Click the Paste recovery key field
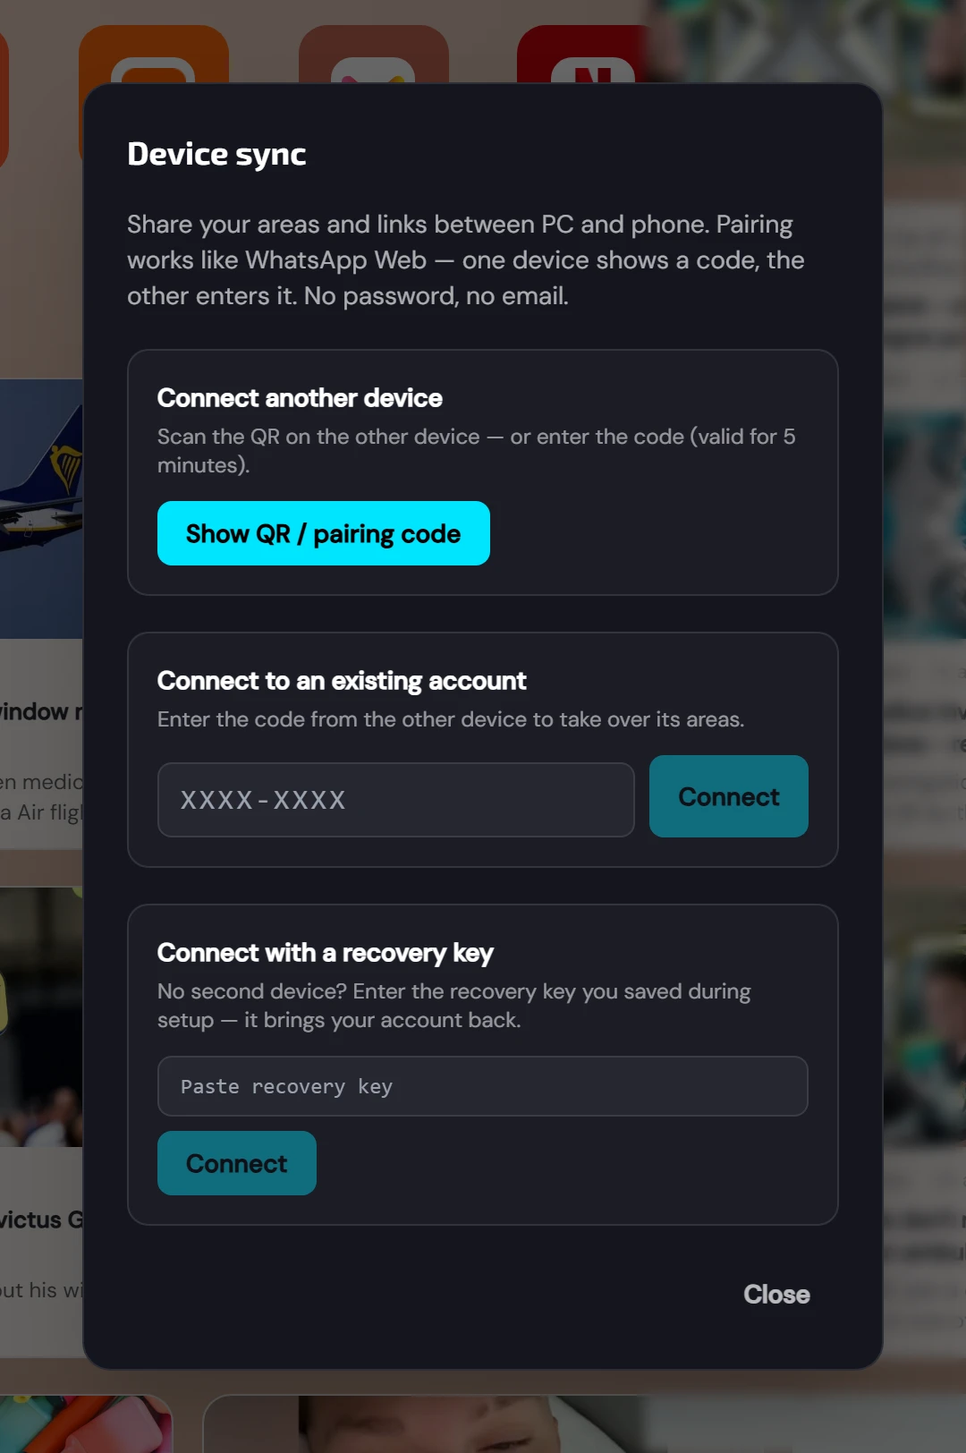Image resolution: width=966 pixels, height=1453 pixels. tap(483, 1086)
